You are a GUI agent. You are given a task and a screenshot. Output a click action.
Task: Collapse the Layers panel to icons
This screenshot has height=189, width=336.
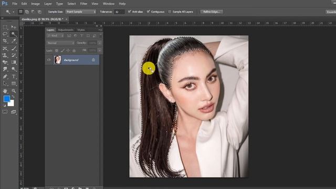(97, 26)
